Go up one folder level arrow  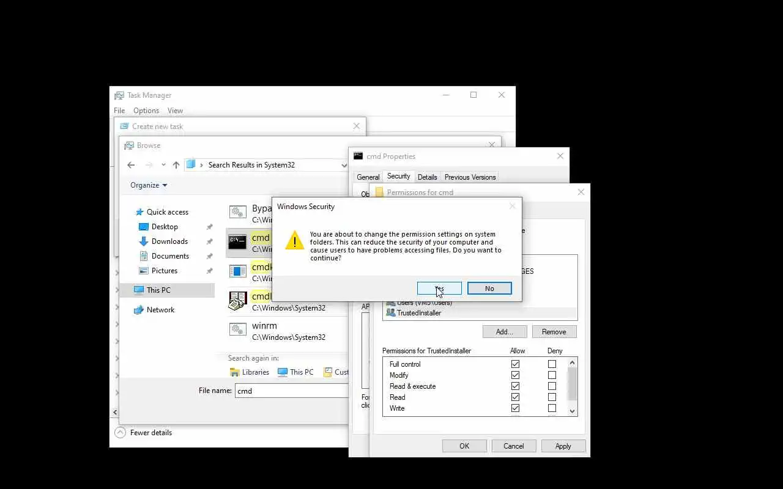click(176, 165)
